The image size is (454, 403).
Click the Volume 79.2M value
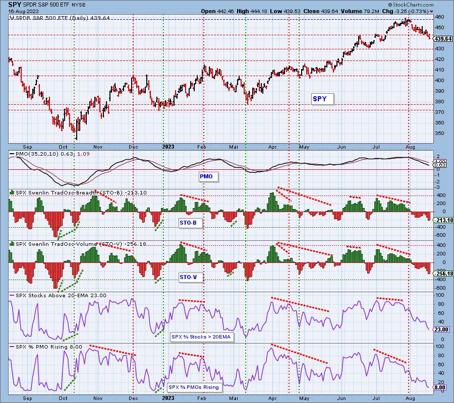(x=360, y=11)
